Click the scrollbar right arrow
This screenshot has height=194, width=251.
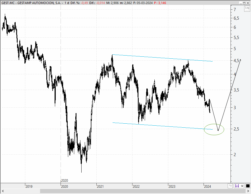pos(248,191)
